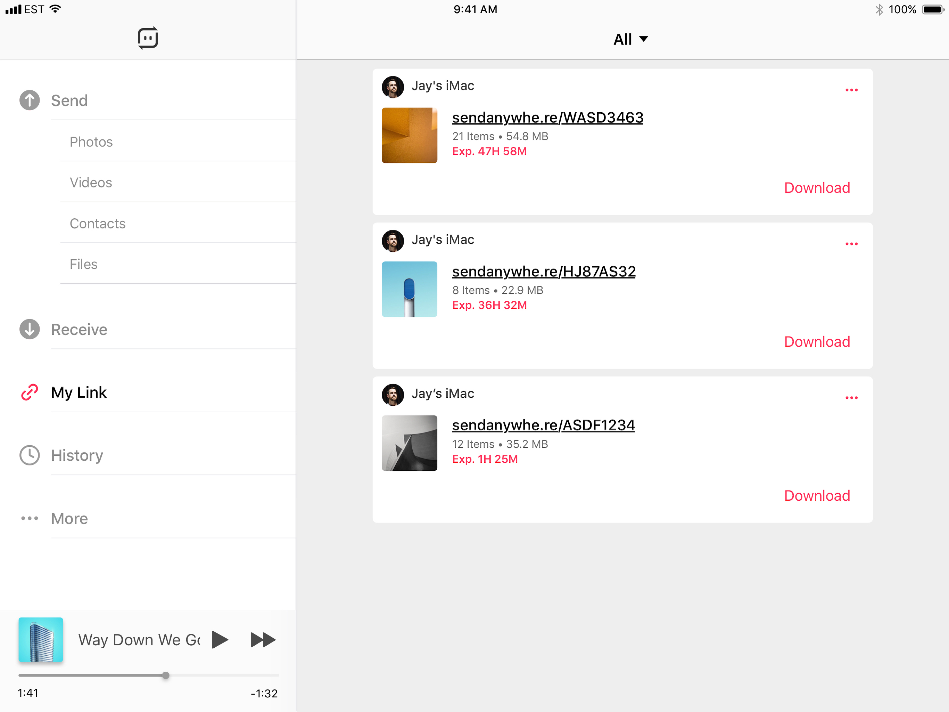This screenshot has height=712, width=949.
Task: Tap the Send upload arrow icon
Action: (x=29, y=100)
